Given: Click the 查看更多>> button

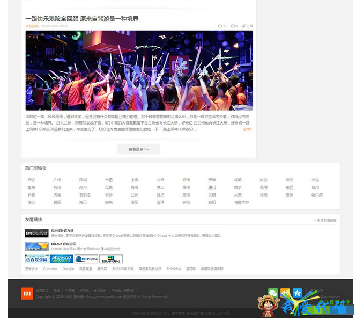Looking at the screenshot, I should [x=138, y=149].
